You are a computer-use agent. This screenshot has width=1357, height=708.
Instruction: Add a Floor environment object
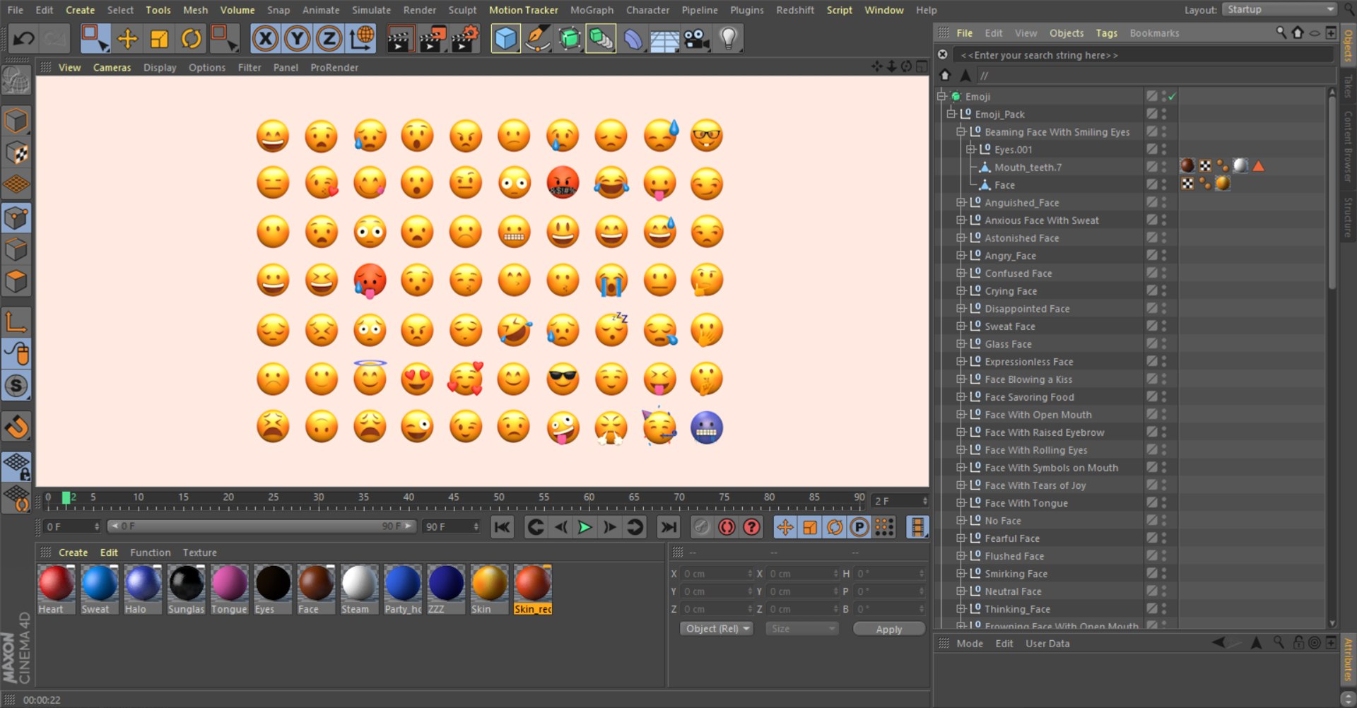[664, 38]
